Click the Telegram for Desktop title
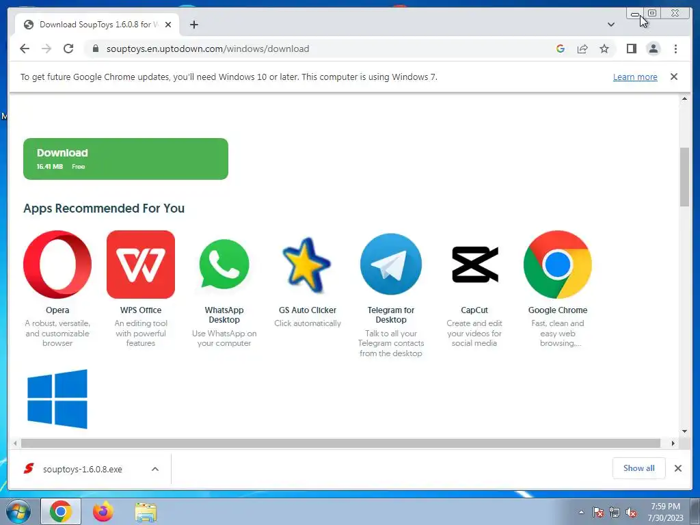Screen dimensions: 700x525 tap(390, 314)
